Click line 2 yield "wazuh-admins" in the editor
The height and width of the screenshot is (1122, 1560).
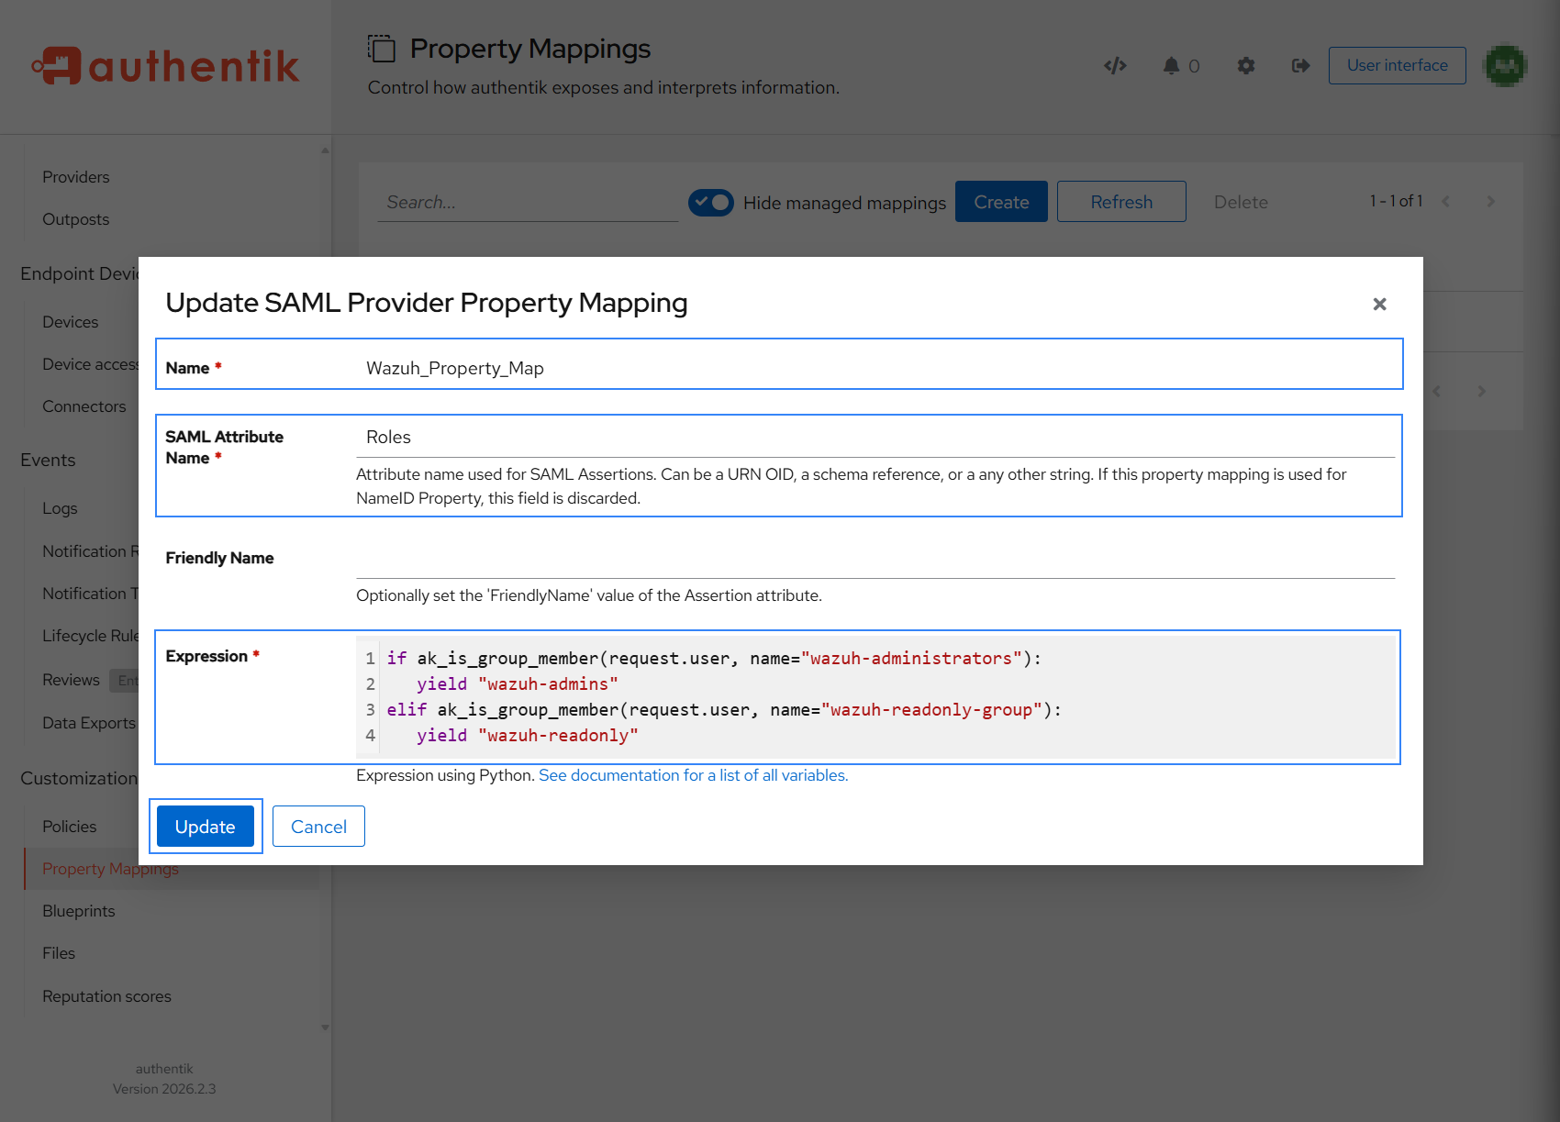point(517,684)
